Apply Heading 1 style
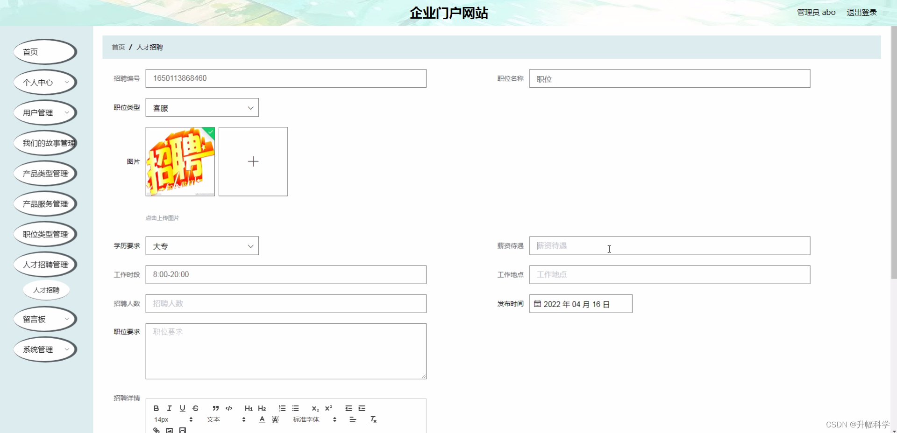The width and height of the screenshot is (897, 433). coord(248,408)
